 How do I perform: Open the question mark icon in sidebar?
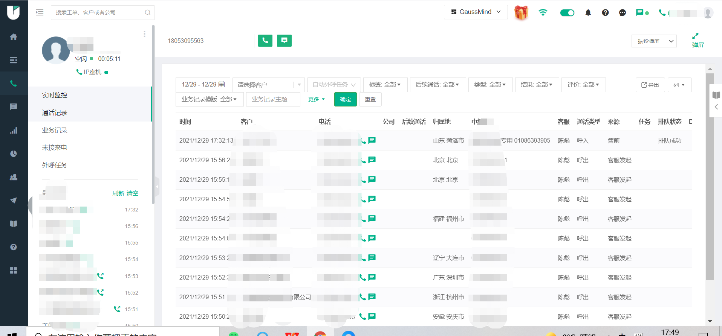pos(14,247)
